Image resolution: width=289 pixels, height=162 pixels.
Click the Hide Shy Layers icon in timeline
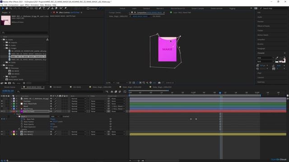pos(112,92)
